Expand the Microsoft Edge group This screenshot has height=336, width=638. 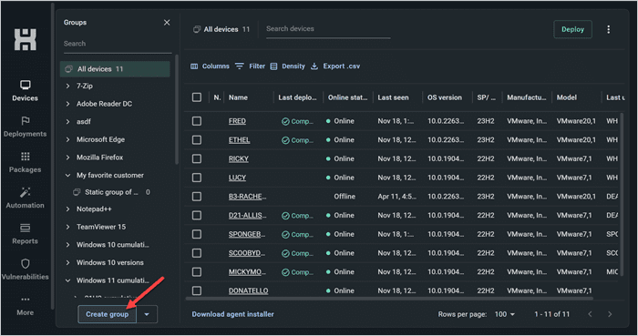(68, 139)
